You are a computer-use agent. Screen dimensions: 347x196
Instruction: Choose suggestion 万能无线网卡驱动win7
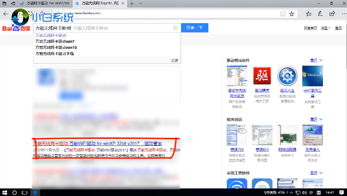55,42
